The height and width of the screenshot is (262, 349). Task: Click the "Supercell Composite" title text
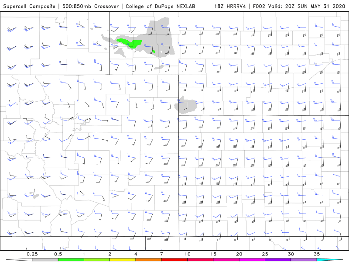(x=29, y=6)
